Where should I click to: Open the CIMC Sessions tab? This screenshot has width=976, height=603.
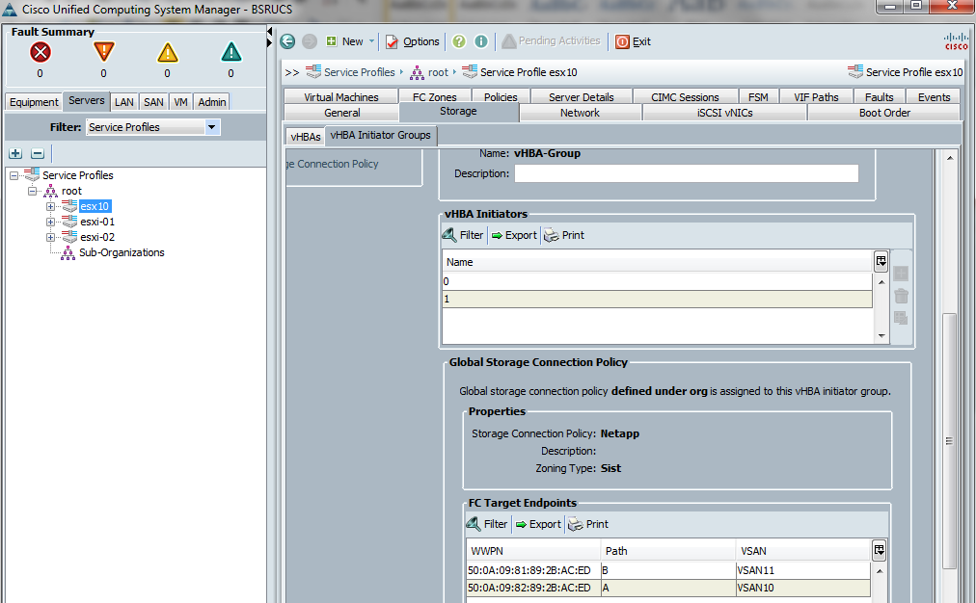(685, 97)
